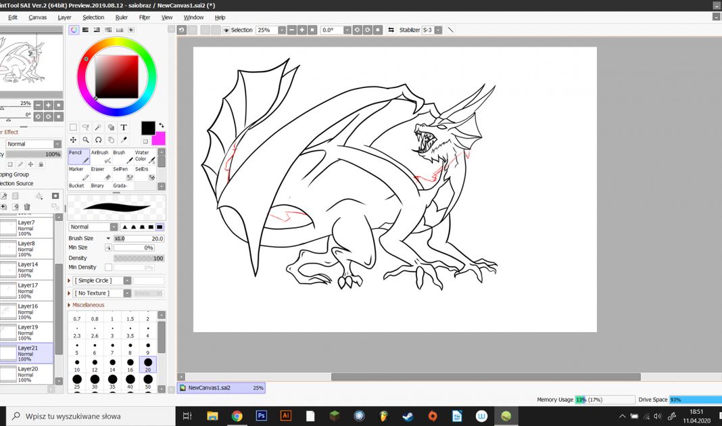The image size is (722, 426).
Task: Open the Filter menu
Action: tap(145, 18)
